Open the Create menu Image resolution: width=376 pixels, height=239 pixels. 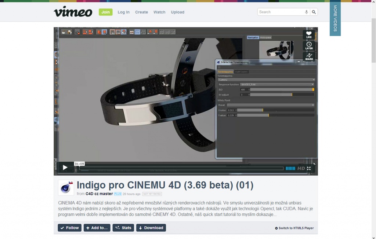coord(141,12)
